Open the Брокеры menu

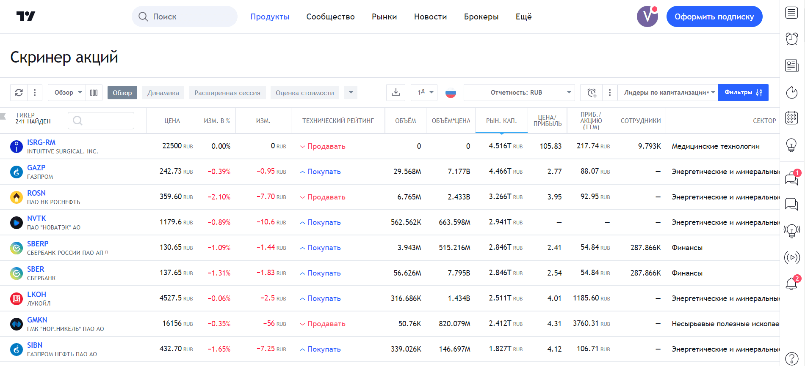coord(481,16)
